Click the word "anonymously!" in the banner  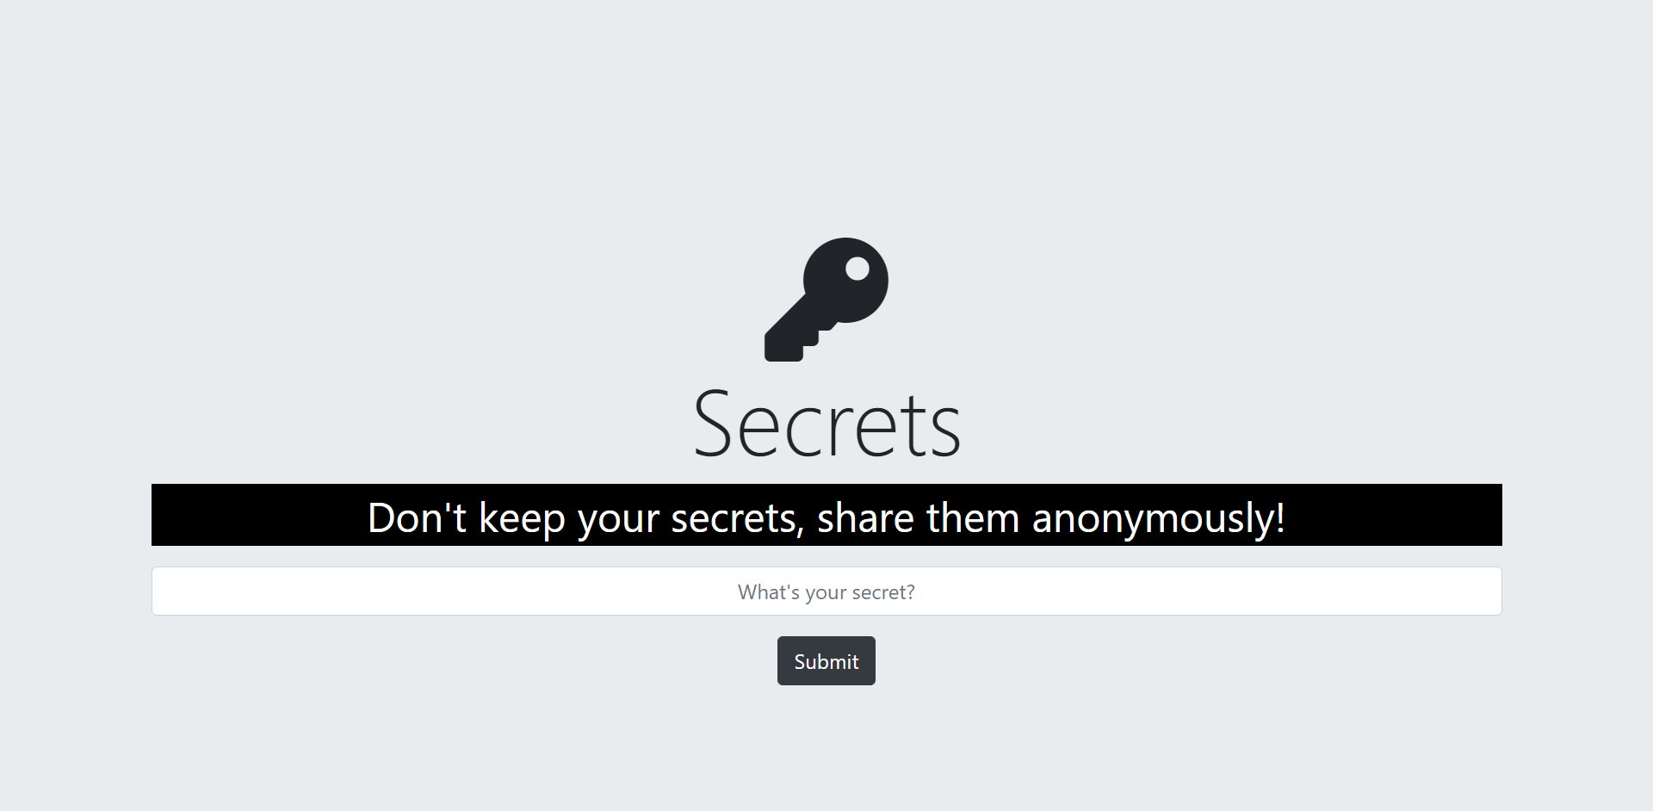(x=1158, y=518)
